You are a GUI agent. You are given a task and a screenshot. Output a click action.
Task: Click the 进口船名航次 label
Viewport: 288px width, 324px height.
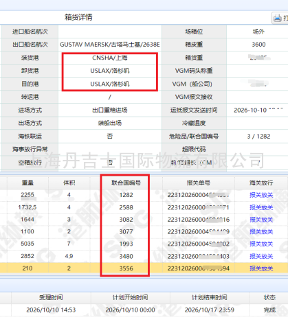click(x=30, y=32)
